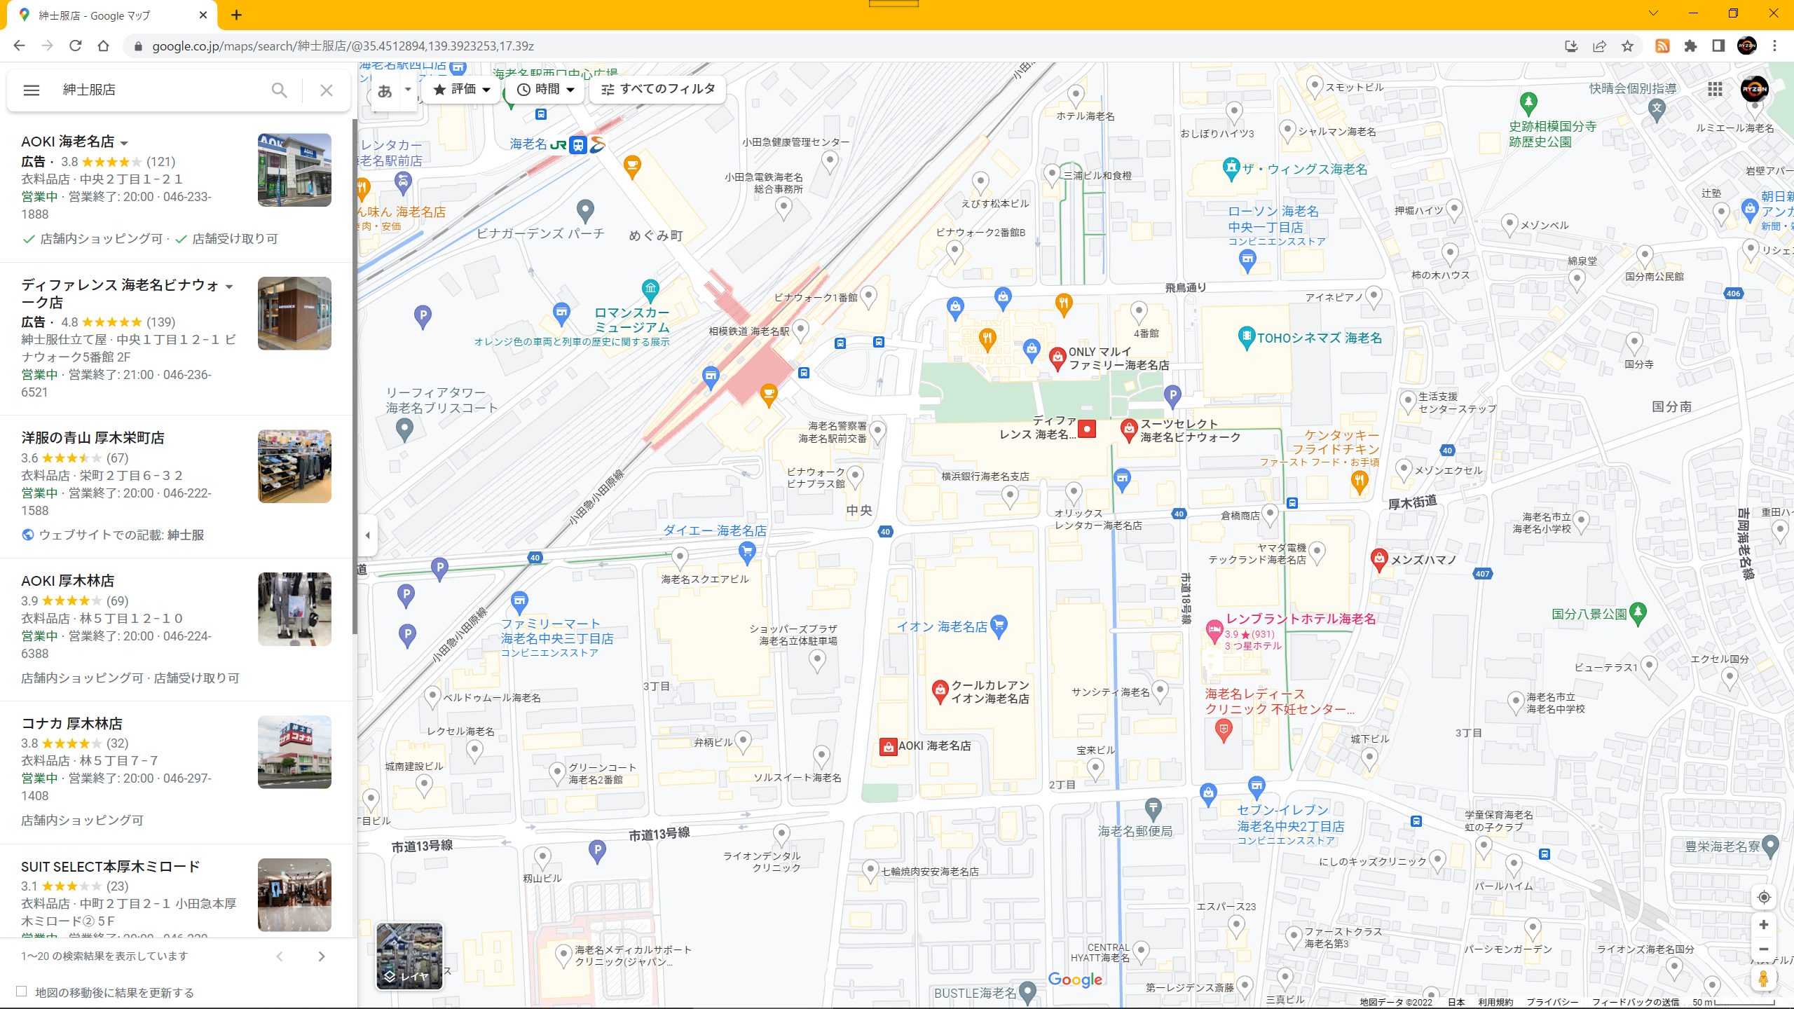Click the my location target icon
Screen dimensions: 1794x1009
click(x=1764, y=897)
